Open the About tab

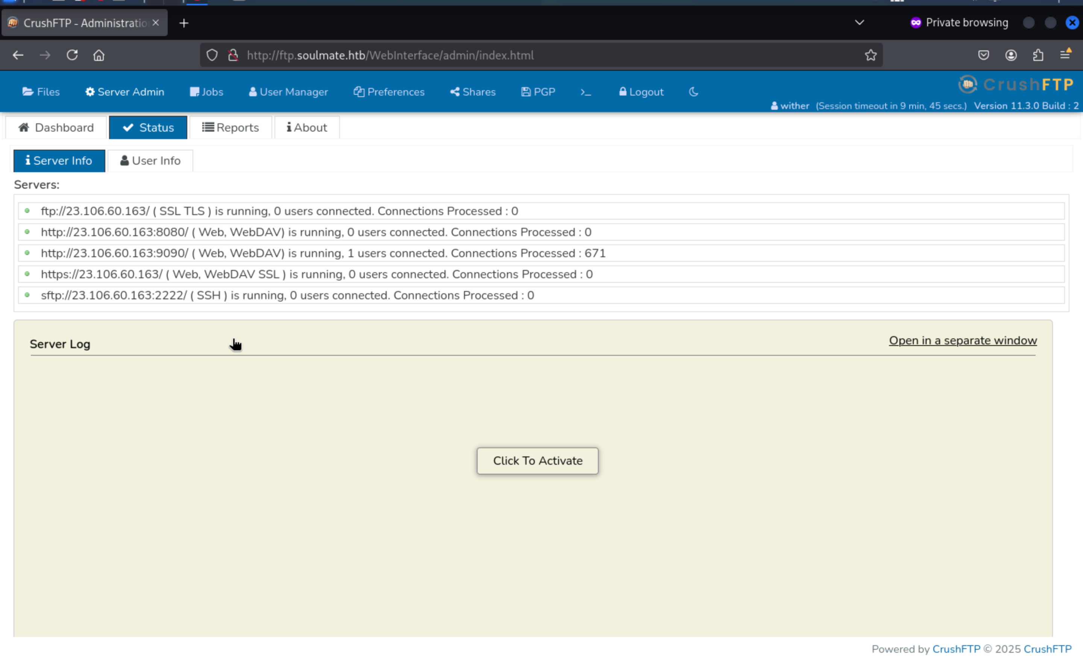point(307,127)
